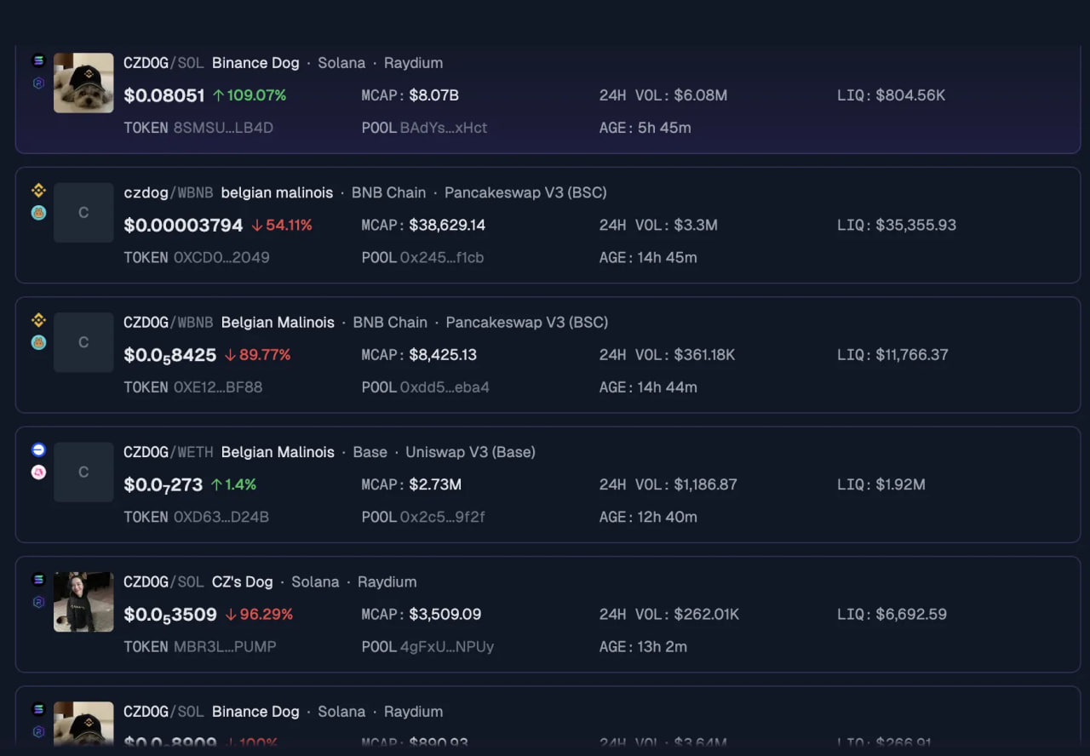Click the market cap value $3,509.09
The width and height of the screenshot is (1090, 756).
point(445,615)
